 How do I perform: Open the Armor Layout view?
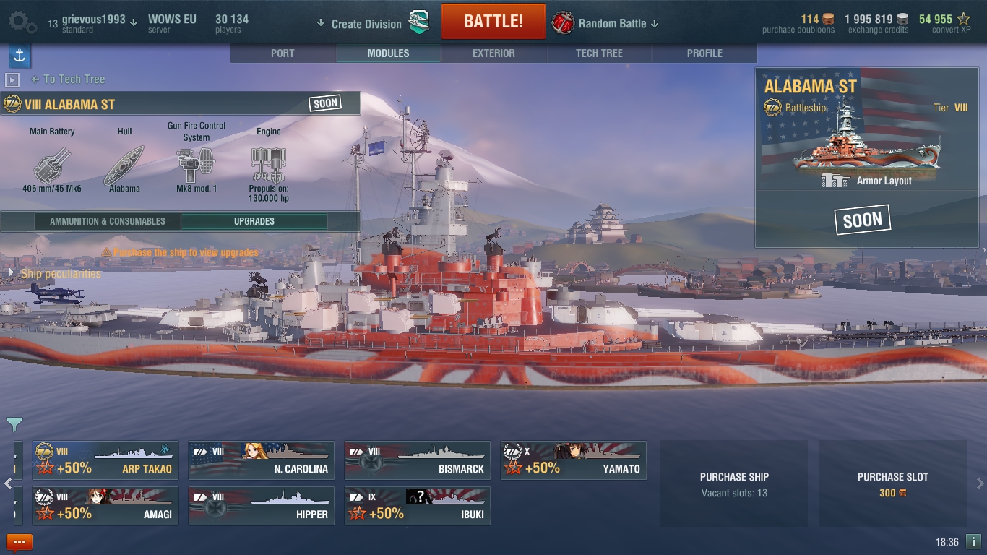click(x=867, y=181)
